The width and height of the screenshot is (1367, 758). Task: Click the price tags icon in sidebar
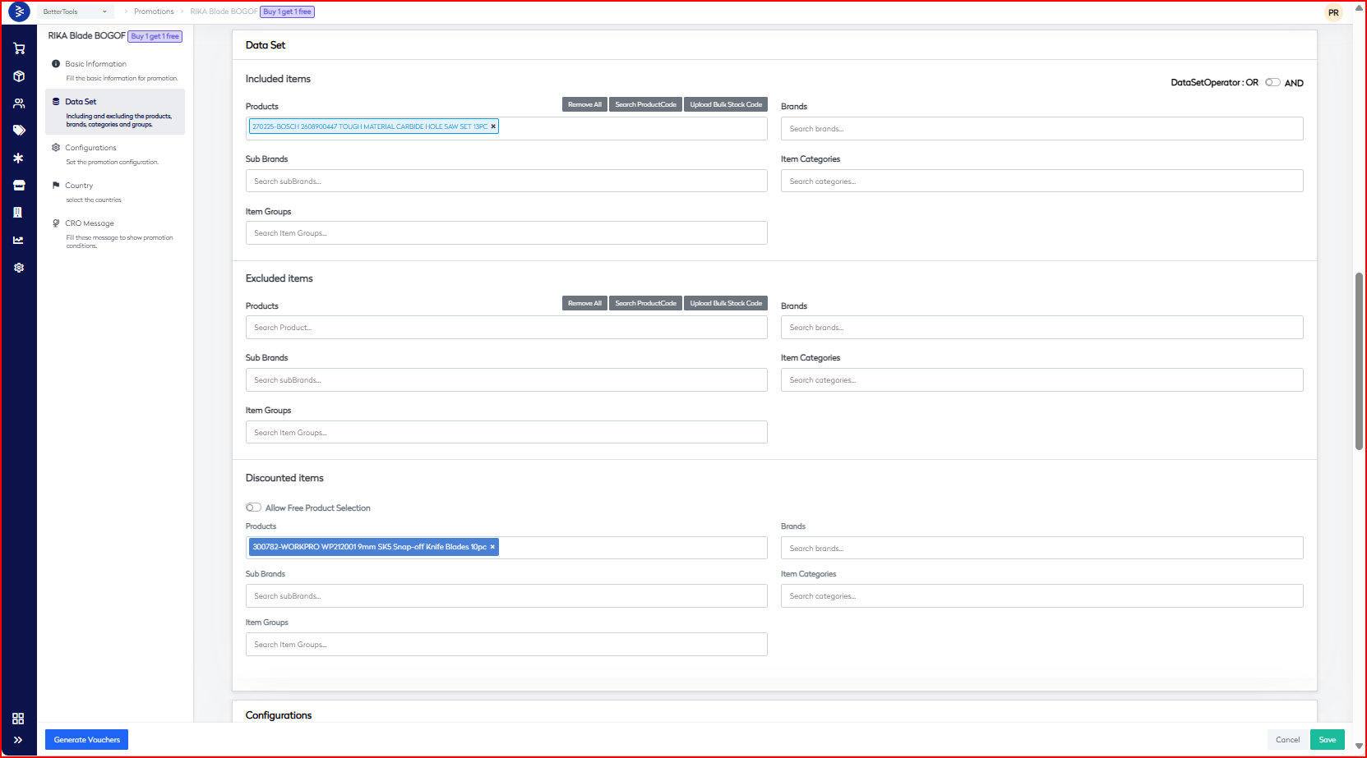(19, 131)
